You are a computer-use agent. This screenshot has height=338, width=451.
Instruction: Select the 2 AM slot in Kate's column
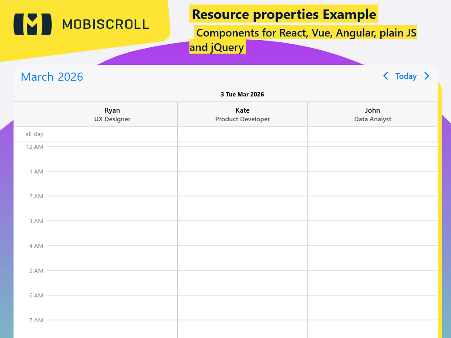tap(242, 208)
